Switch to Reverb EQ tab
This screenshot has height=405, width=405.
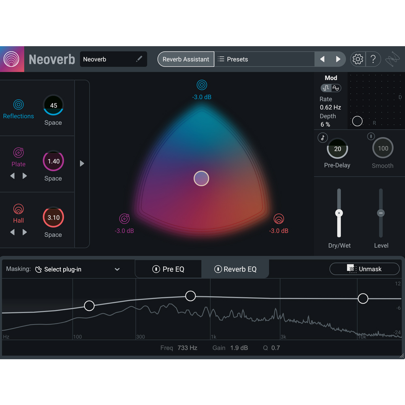[235, 269]
